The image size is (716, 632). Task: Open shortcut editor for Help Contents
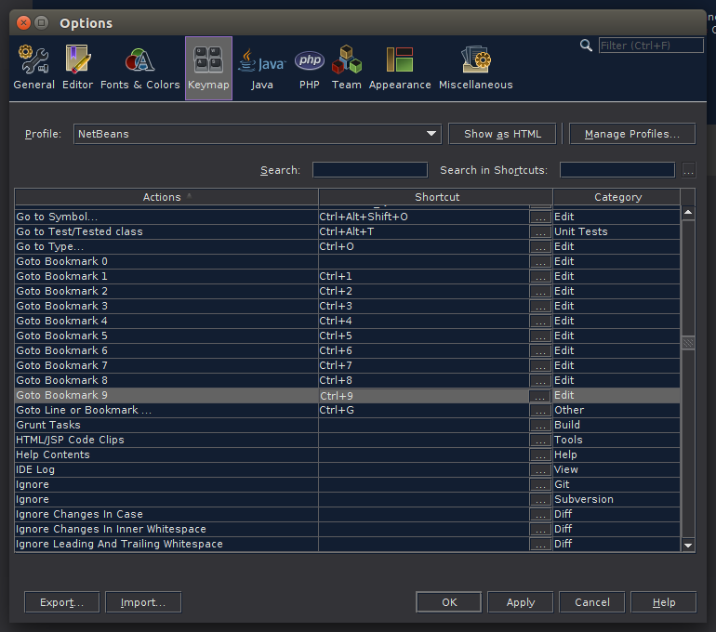pyautogui.click(x=540, y=455)
